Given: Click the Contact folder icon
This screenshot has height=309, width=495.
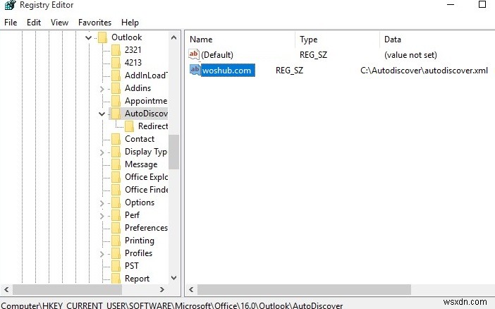Looking at the screenshot, I should click(116, 139).
